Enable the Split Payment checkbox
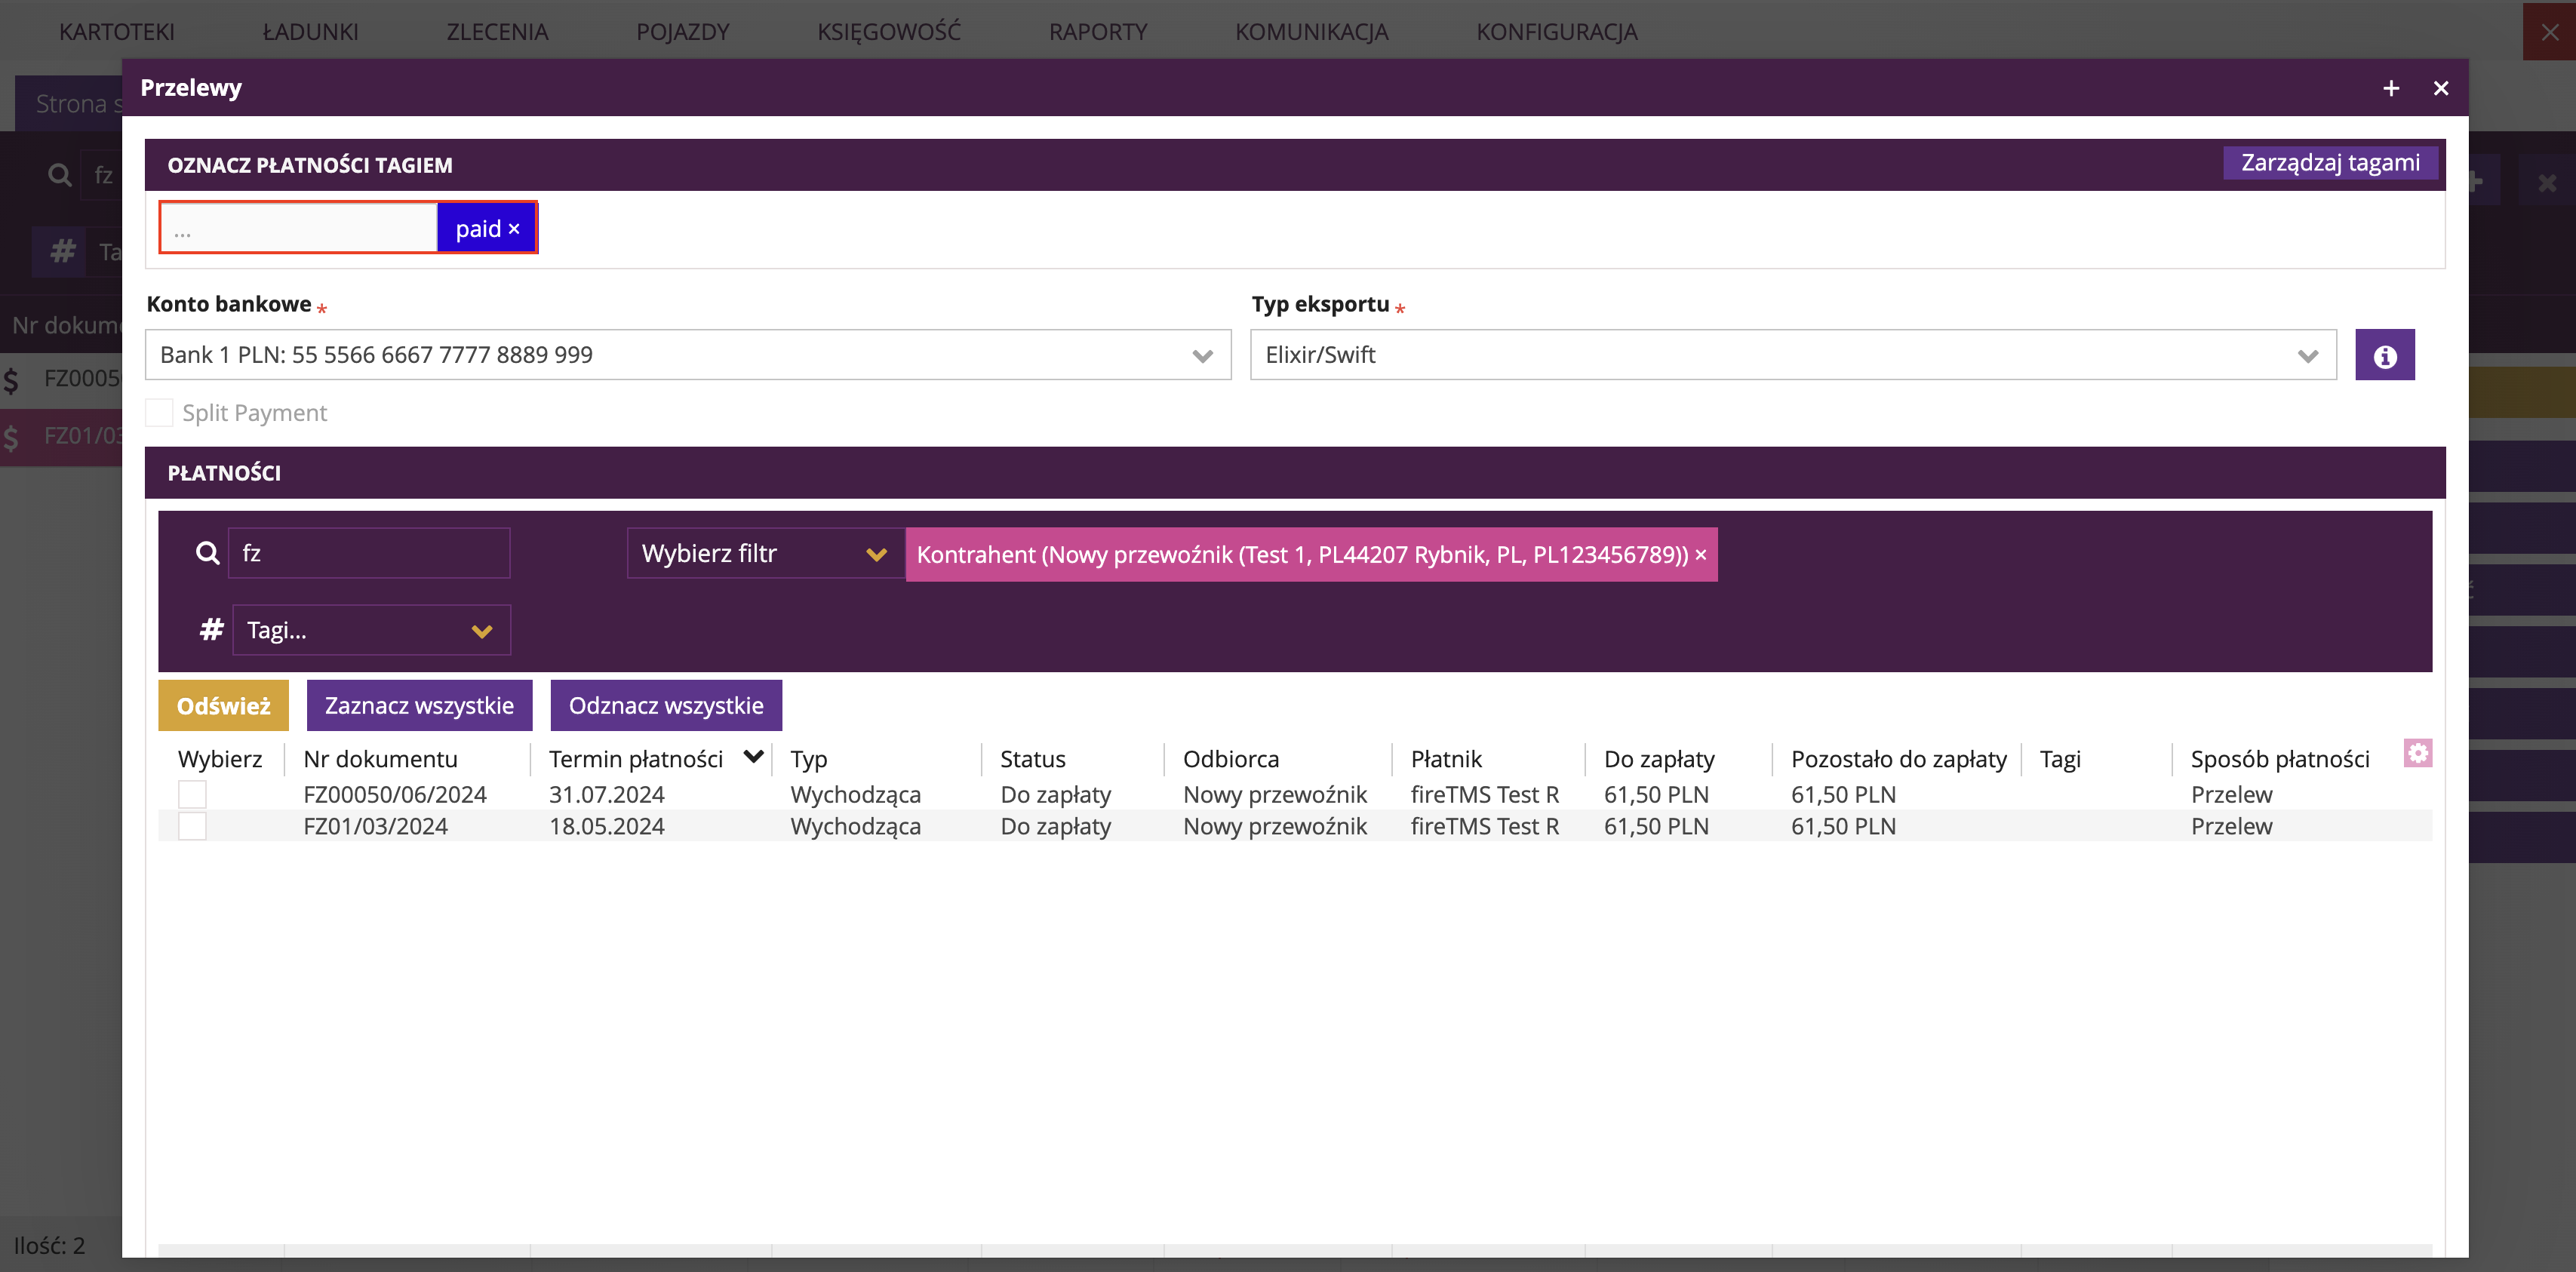 click(x=159, y=413)
